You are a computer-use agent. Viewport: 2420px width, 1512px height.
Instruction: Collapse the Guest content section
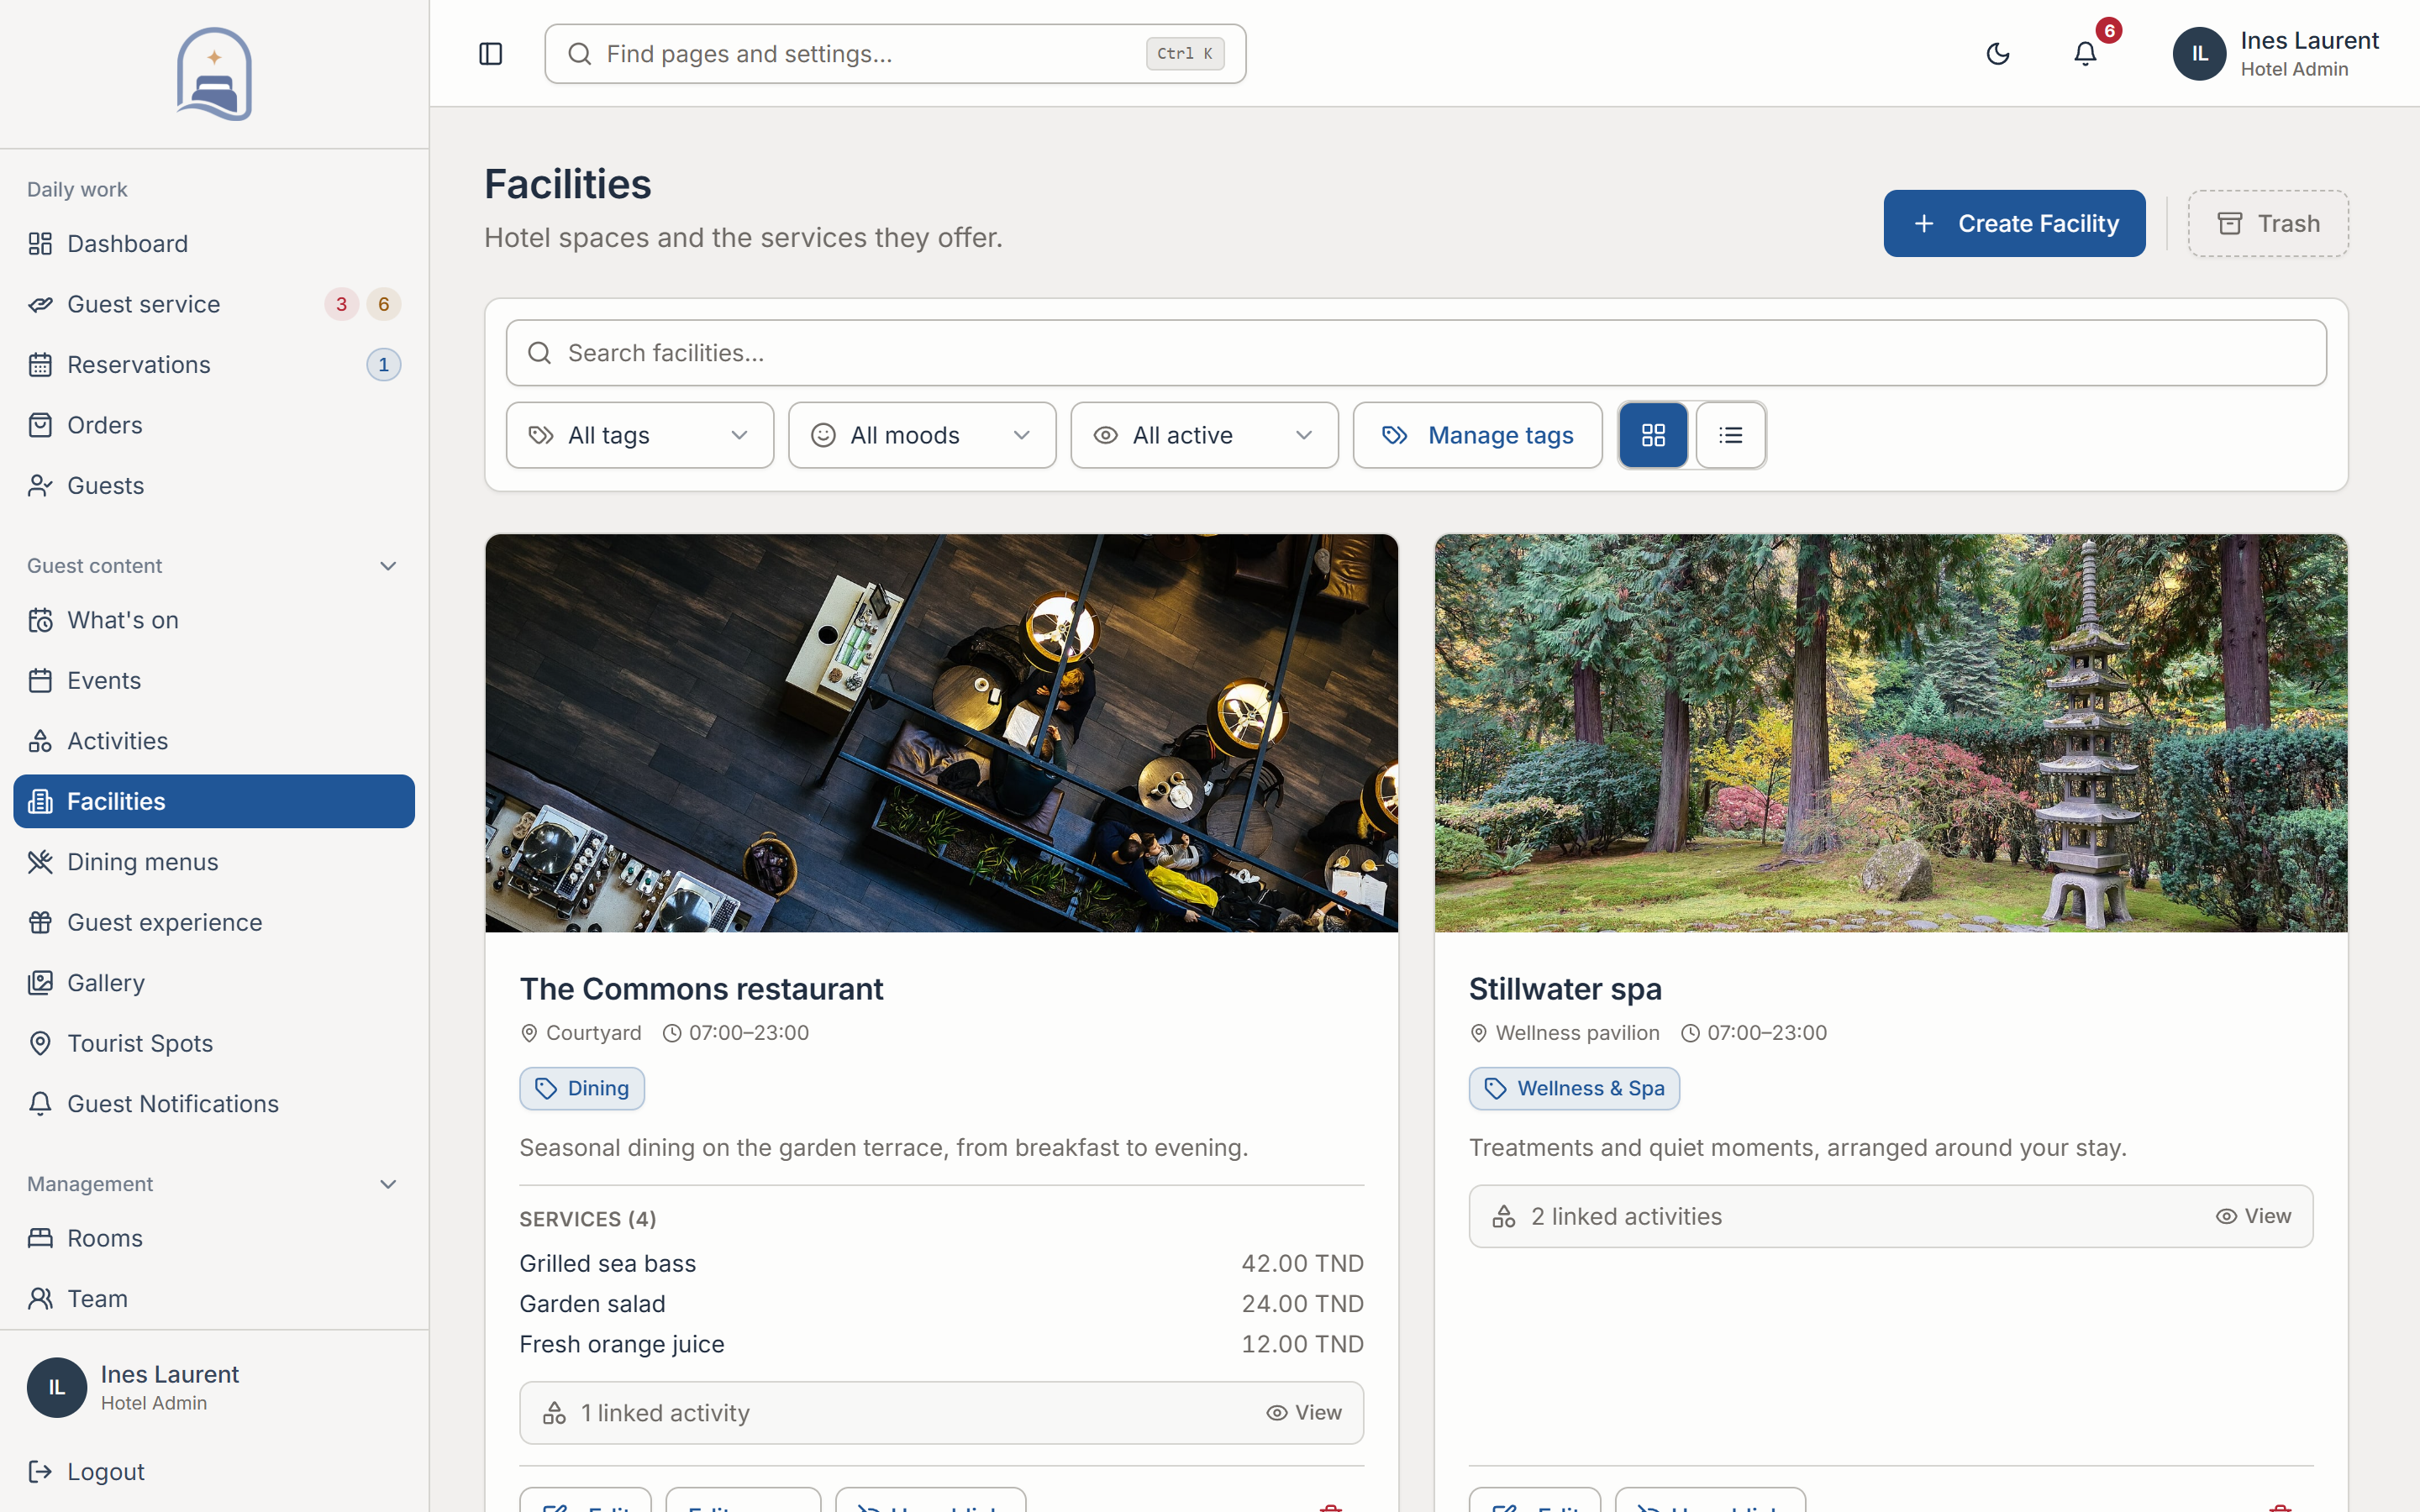coord(388,566)
